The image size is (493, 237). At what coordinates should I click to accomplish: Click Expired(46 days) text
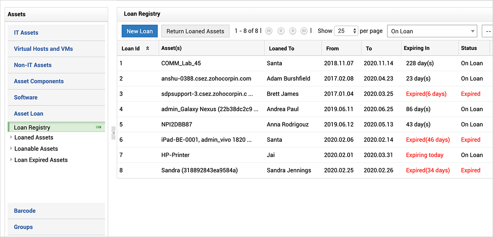coord(428,140)
